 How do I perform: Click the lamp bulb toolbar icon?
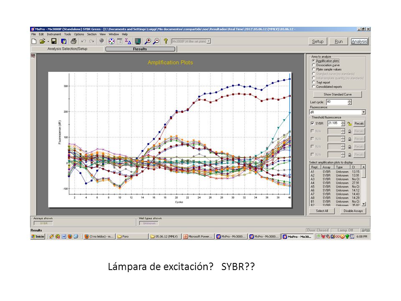(102, 41)
